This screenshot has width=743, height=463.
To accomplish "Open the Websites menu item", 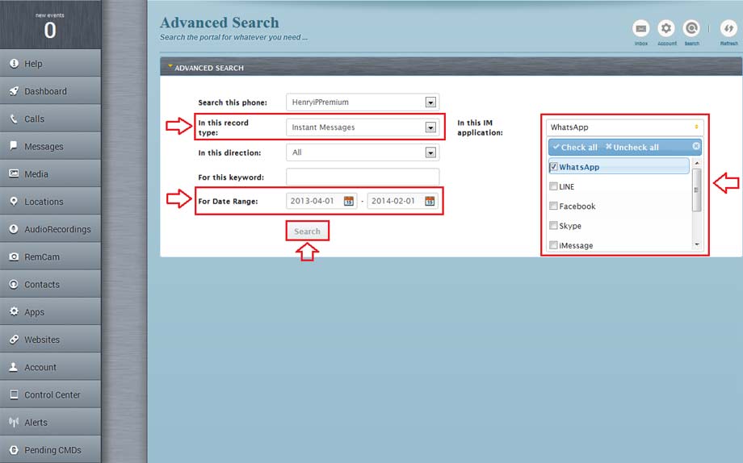I will pyautogui.click(x=50, y=339).
